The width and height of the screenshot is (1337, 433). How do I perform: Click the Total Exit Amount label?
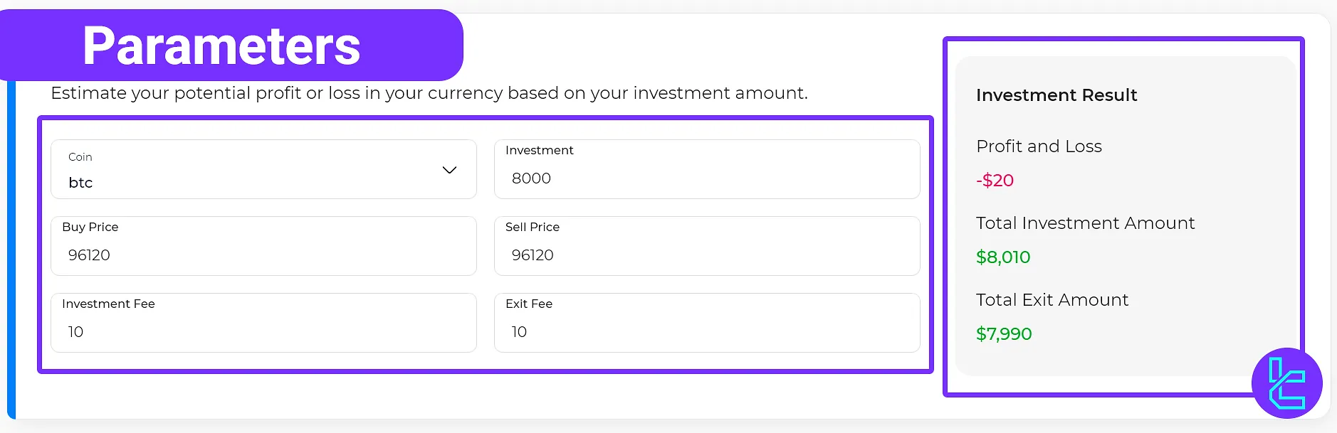(x=1052, y=300)
